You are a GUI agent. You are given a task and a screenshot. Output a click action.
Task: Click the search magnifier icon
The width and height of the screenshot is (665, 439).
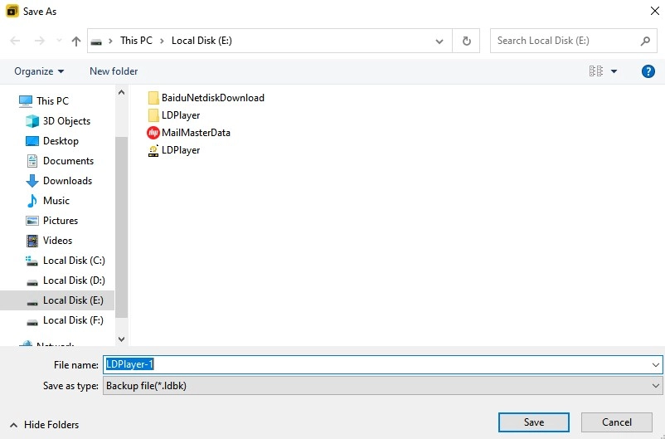(x=645, y=41)
